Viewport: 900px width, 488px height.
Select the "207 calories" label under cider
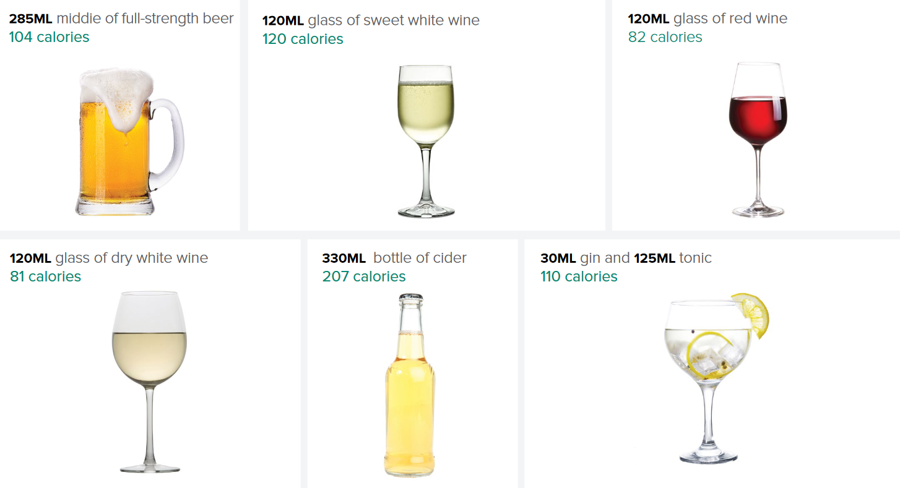click(364, 276)
